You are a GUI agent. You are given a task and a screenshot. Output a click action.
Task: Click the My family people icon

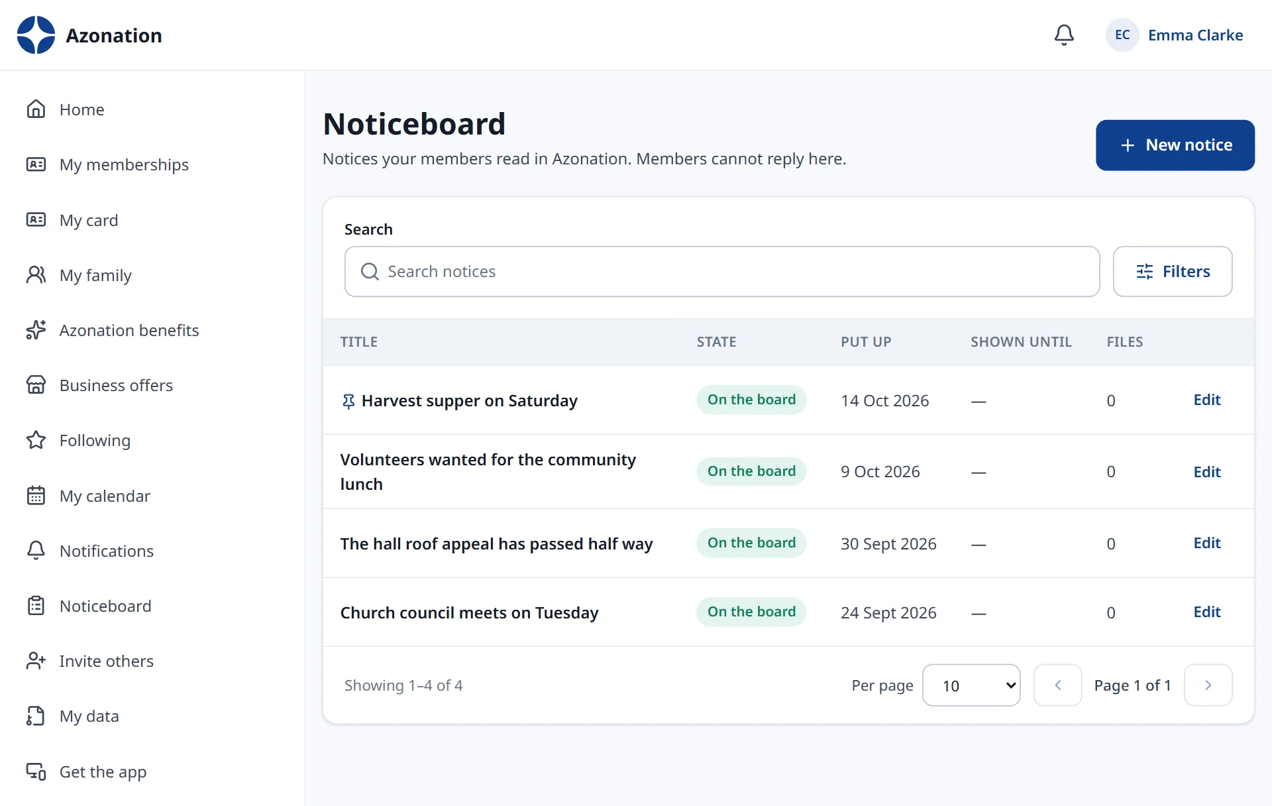[x=36, y=275]
